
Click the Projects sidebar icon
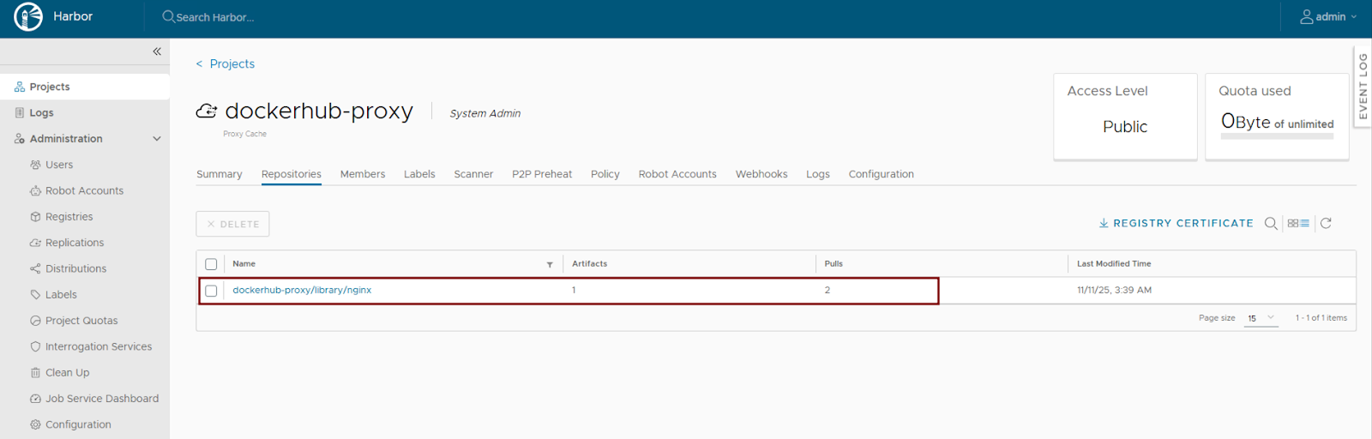pos(20,87)
